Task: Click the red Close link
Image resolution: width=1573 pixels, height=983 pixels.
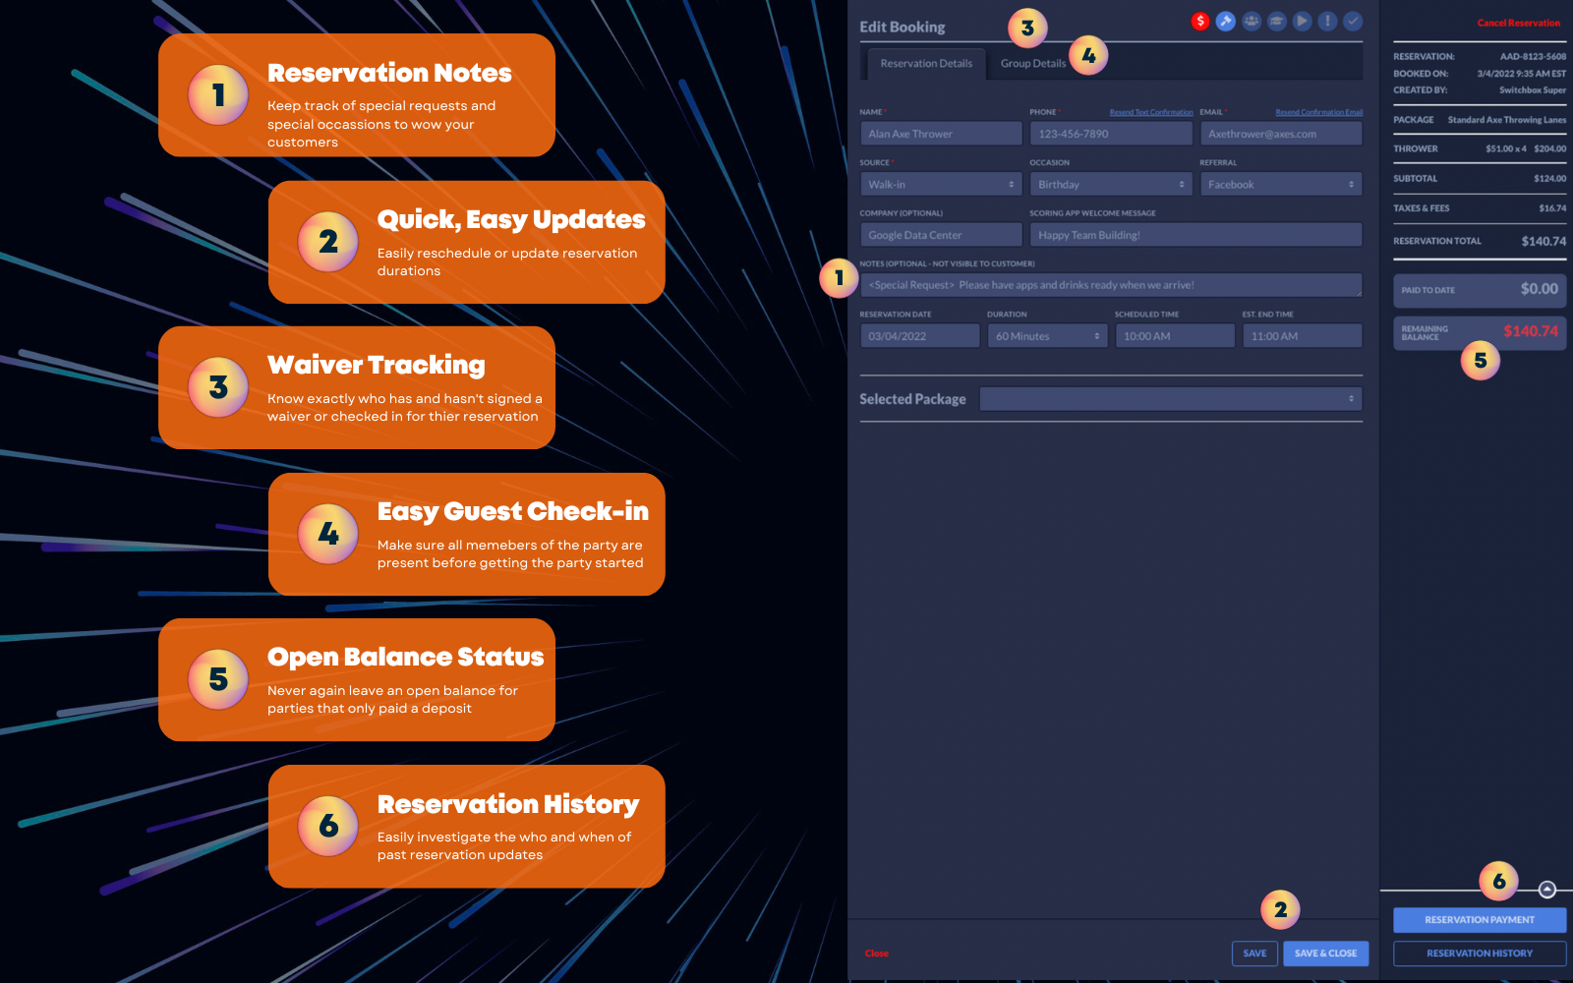Action: [877, 954]
